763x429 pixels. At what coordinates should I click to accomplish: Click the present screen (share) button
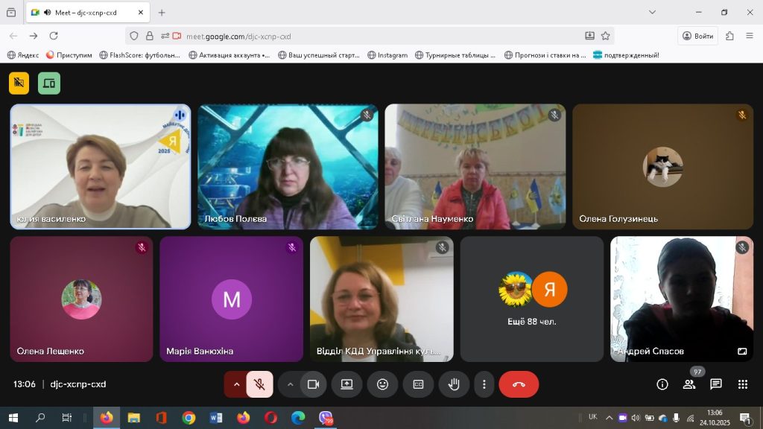(x=346, y=384)
